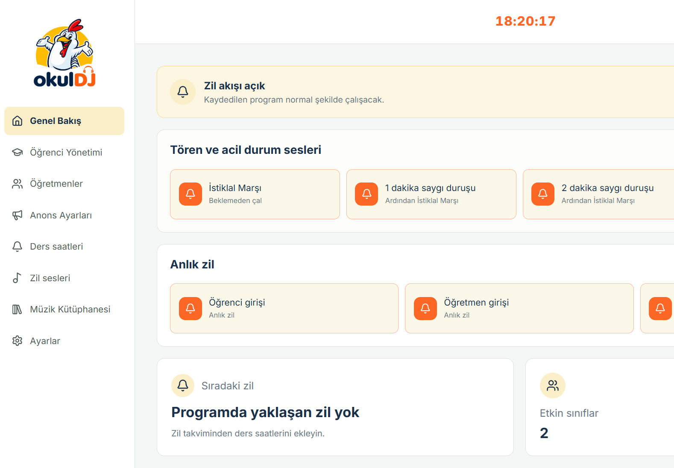Click the bell icon beside Ders saatleri
The width and height of the screenshot is (674, 468).
(17, 247)
